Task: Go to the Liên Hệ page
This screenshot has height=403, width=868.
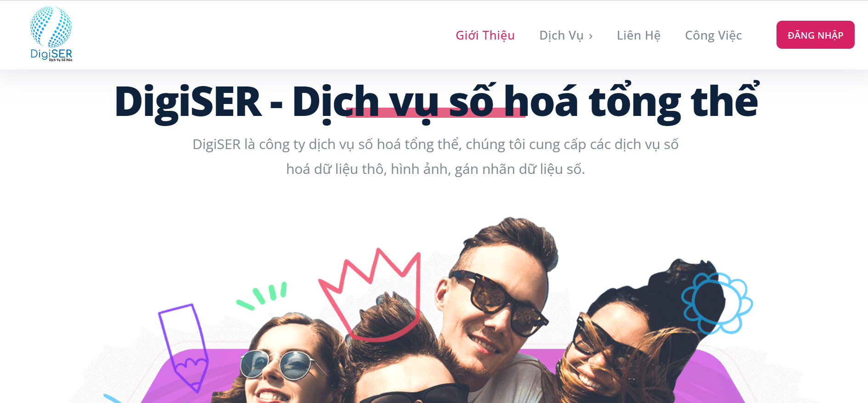Action: click(x=639, y=35)
